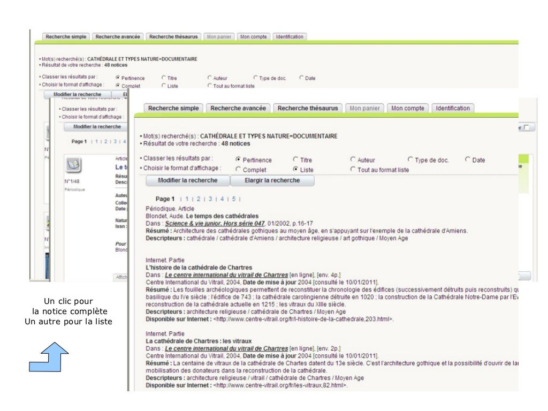Click title La cathédrale de Chartres : les vitraux
Screen dimensions: 548x411
pyautogui.click(x=199, y=341)
